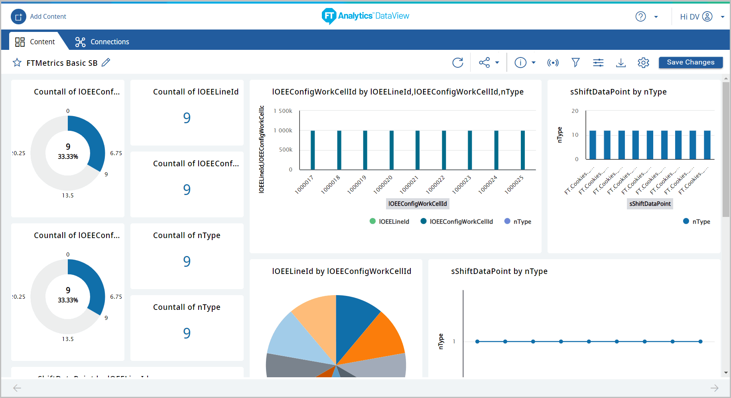Toggle nType legend in sShiftDataPoint bar chart
Viewport: 731px width, 398px height.
696,221
